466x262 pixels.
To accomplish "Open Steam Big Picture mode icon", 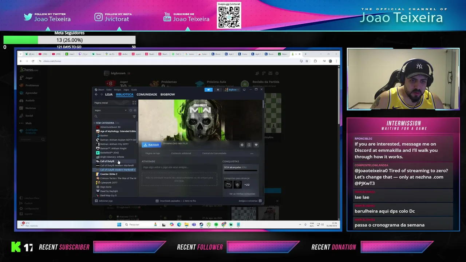I will pos(244,90).
